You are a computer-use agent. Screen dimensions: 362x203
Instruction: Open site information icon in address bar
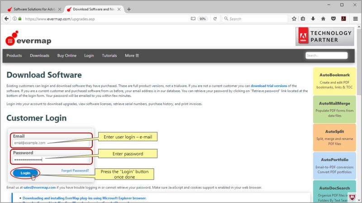14,18
